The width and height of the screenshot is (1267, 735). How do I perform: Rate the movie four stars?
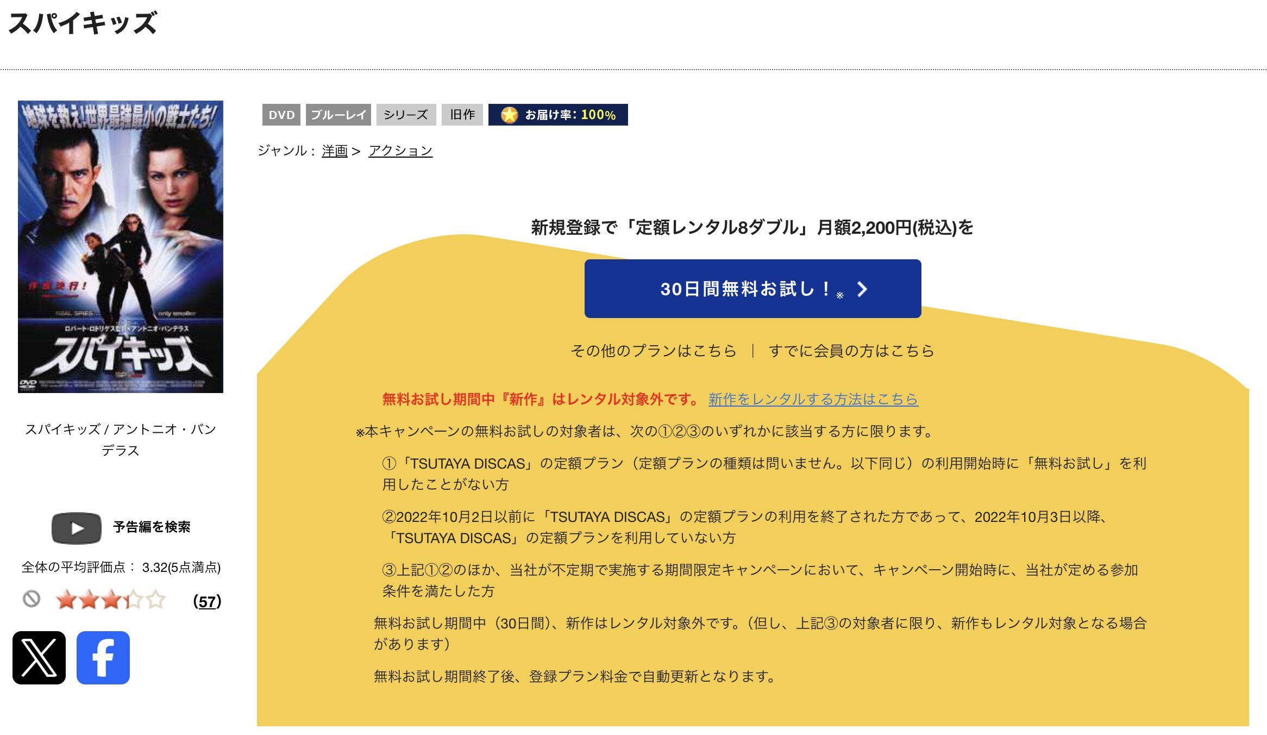coord(133,600)
